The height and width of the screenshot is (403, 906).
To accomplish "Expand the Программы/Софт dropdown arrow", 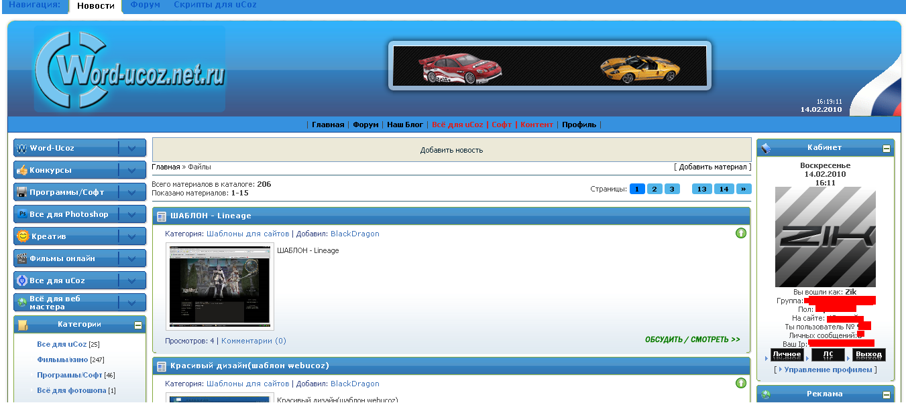I will point(131,192).
